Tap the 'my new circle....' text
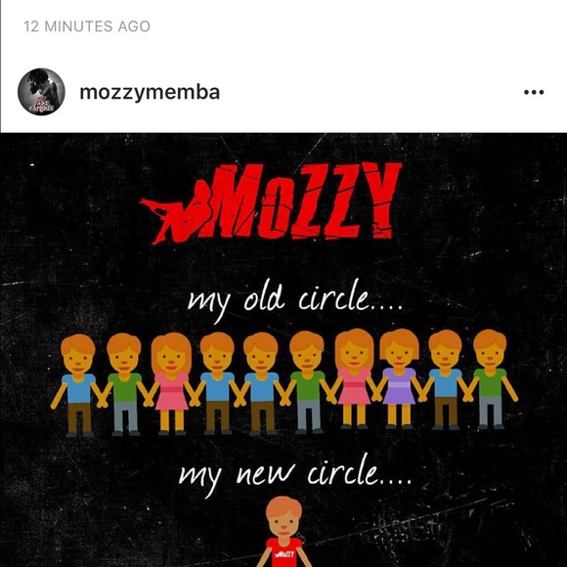 click(x=295, y=474)
